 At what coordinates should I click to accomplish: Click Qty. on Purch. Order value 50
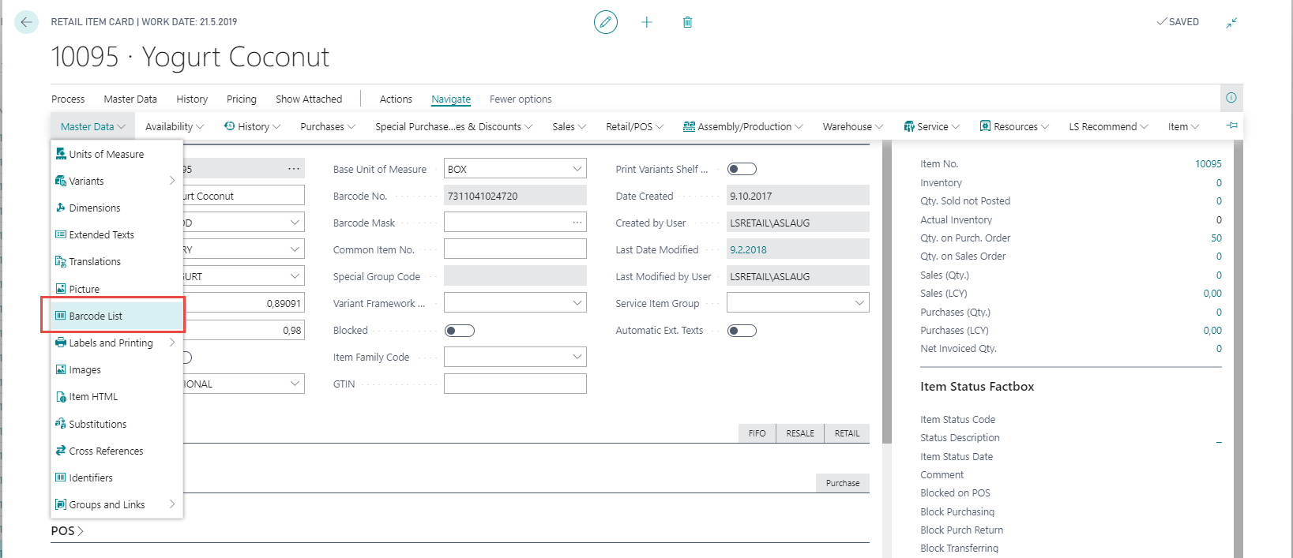pyautogui.click(x=1216, y=238)
